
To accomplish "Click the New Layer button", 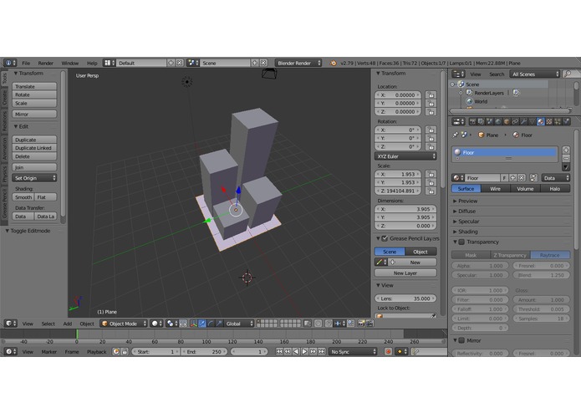I will pyautogui.click(x=405, y=273).
